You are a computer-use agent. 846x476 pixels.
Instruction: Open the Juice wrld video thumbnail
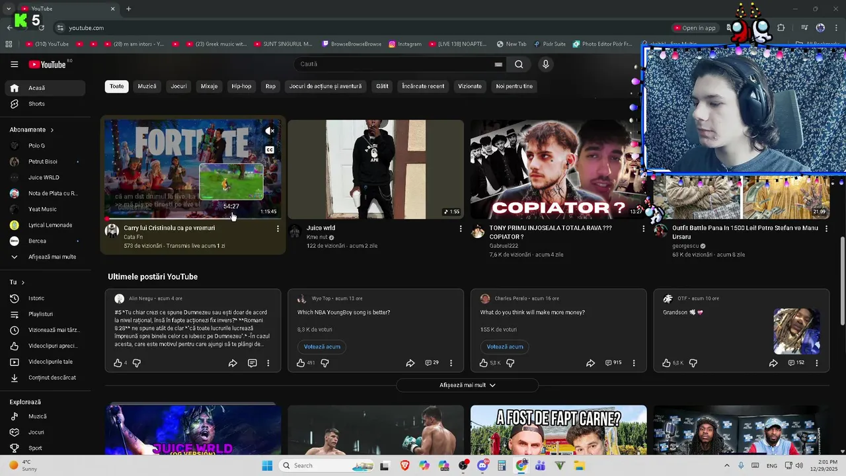pos(375,169)
